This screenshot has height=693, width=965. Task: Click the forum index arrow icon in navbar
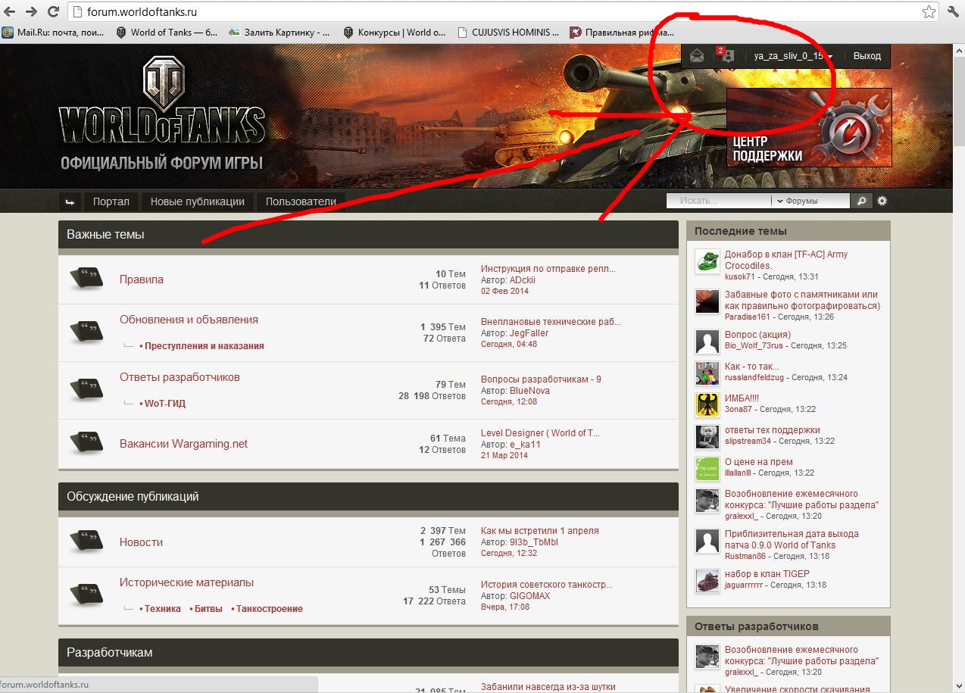pyautogui.click(x=70, y=201)
